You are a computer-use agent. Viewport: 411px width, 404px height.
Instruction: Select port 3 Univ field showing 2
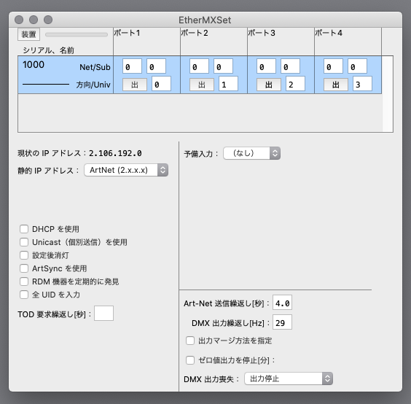pyautogui.click(x=295, y=84)
